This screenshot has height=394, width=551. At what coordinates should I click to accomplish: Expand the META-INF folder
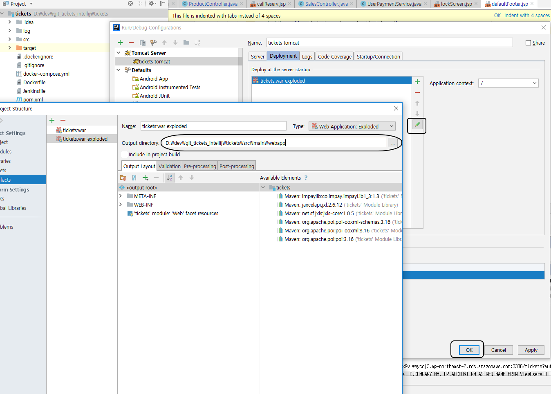[x=121, y=196]
